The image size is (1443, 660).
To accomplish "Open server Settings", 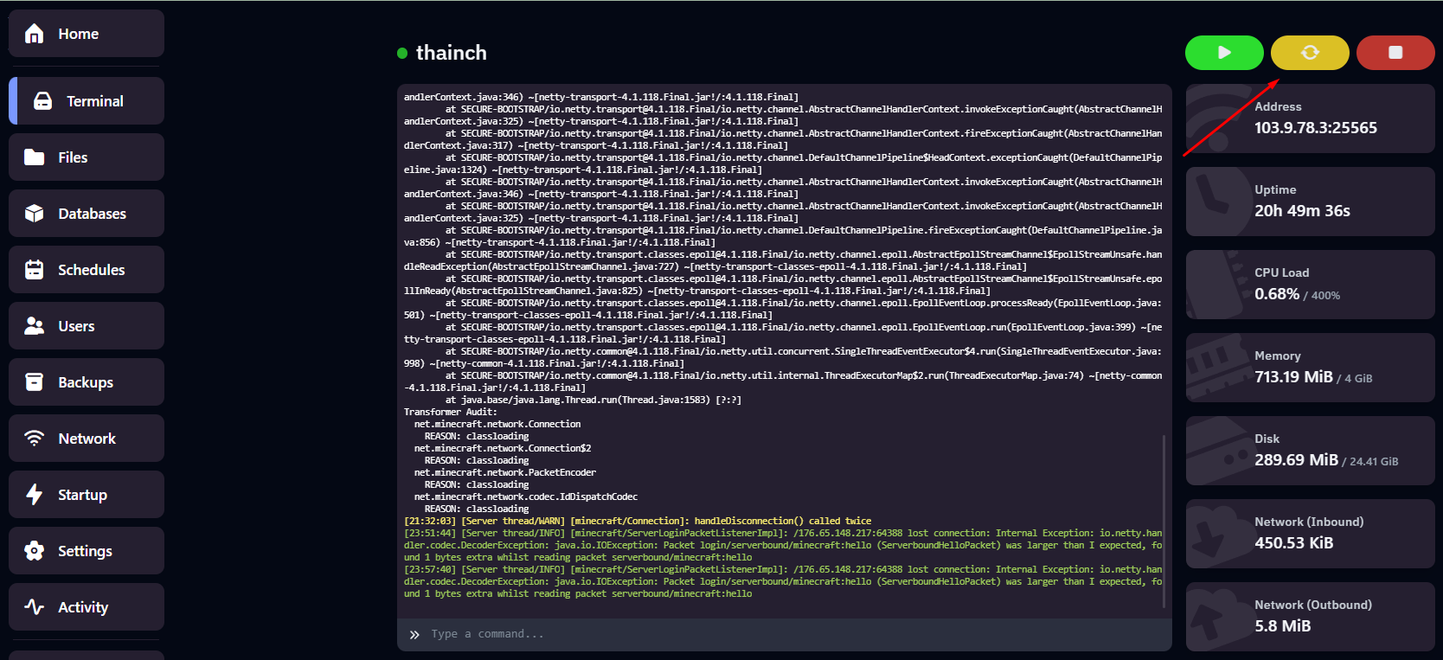I will click(87, 551).
